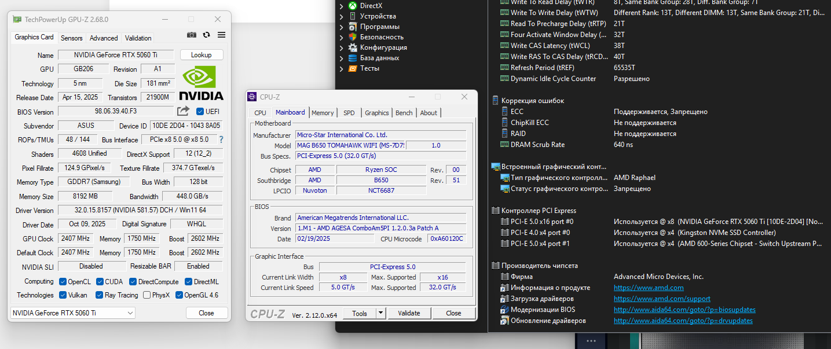
Task: Click the GPU-Z refresh icon
Action: (207, 35)
